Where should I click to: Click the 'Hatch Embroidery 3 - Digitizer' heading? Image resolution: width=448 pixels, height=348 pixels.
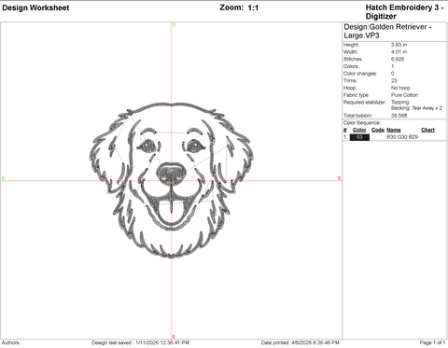(x=404, y=12)
